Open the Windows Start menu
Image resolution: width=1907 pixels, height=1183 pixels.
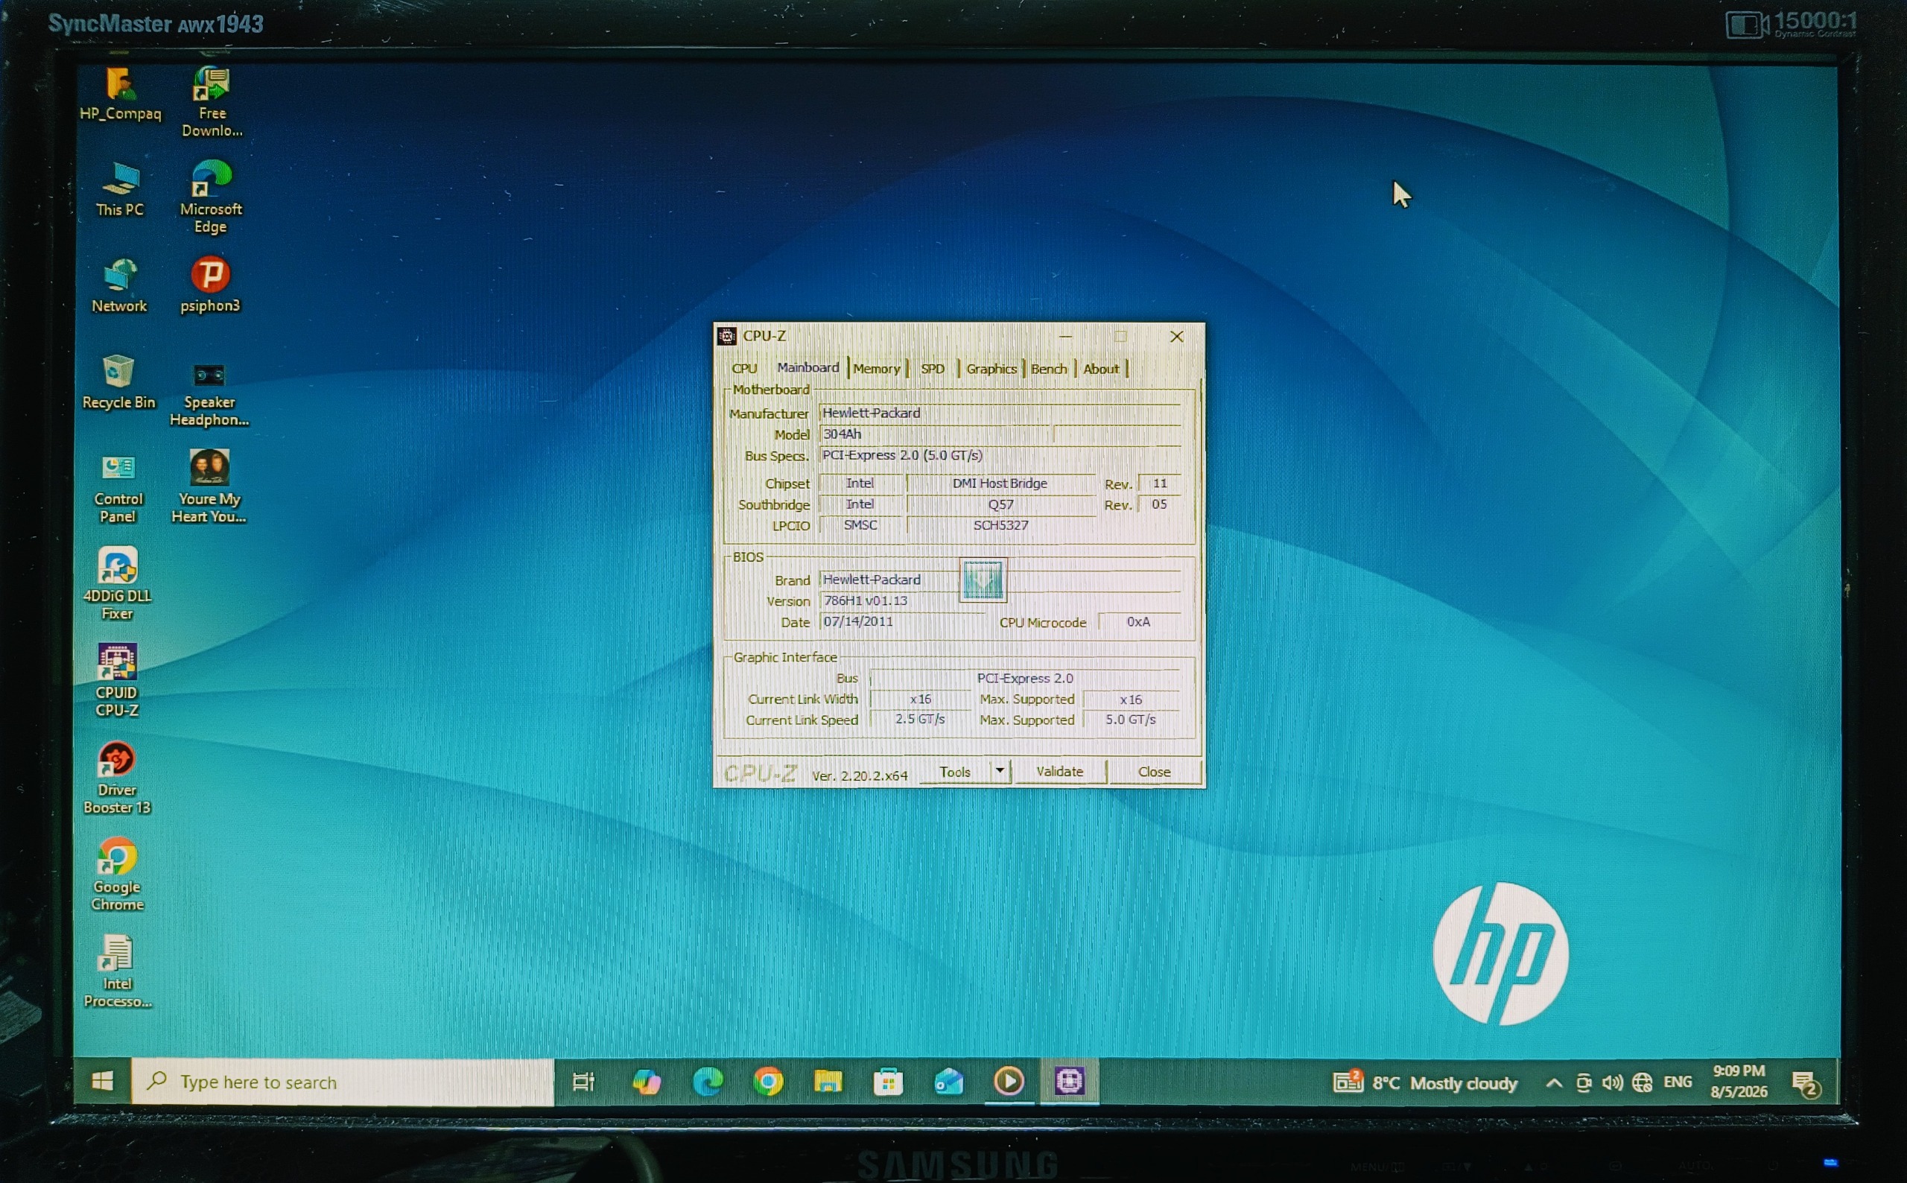[x=103, y=1081]
